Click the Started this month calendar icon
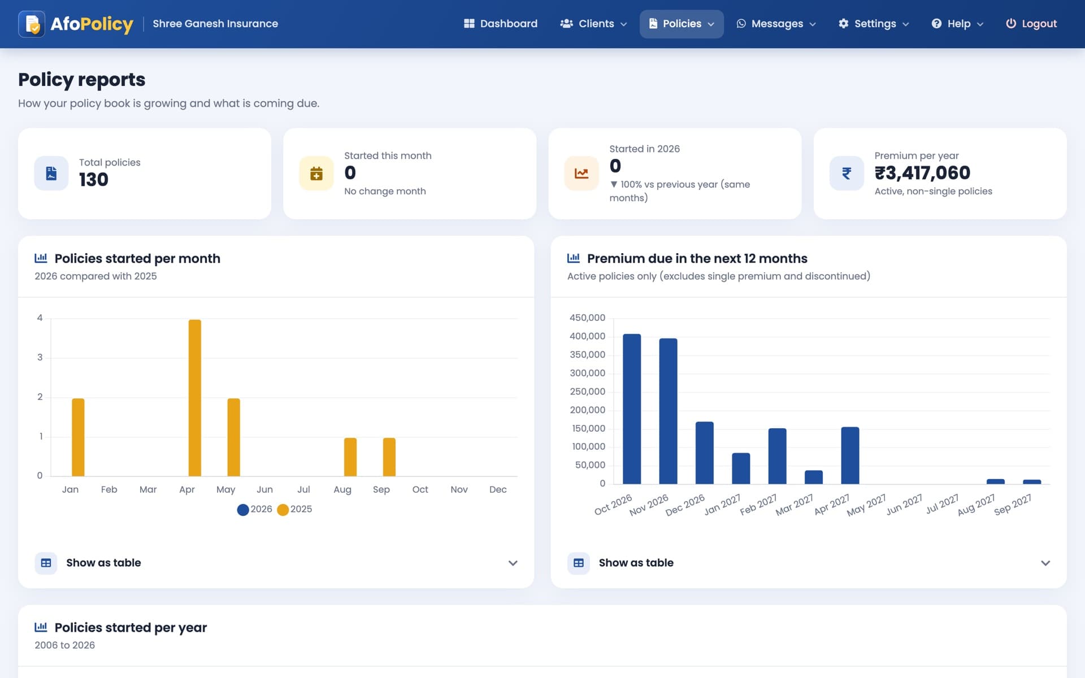1085x678 pixels. (316, 173)
